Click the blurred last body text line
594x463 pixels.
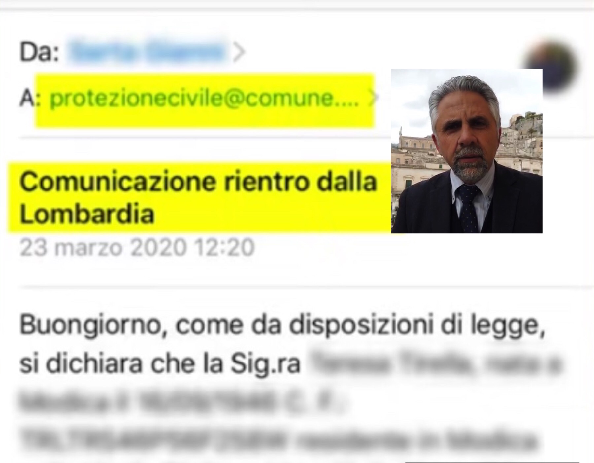pos(277,440)
